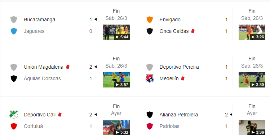Click the Bucaramanga team shield icon
The image size is (270, 137).
coord(14,20)
